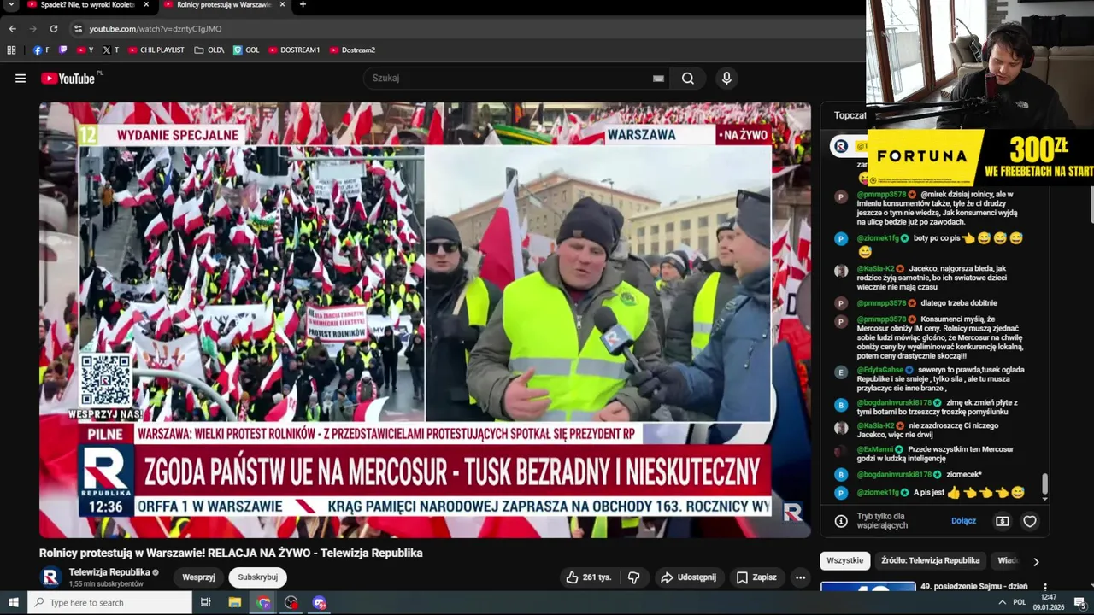
Task: Click the @EdytaGahse username in chat
Action: click(x=880, y=370)
